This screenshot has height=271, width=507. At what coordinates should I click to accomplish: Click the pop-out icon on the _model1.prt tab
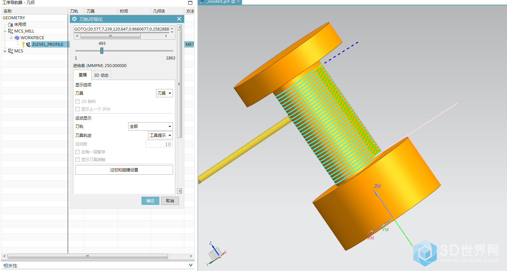(233, 2)
